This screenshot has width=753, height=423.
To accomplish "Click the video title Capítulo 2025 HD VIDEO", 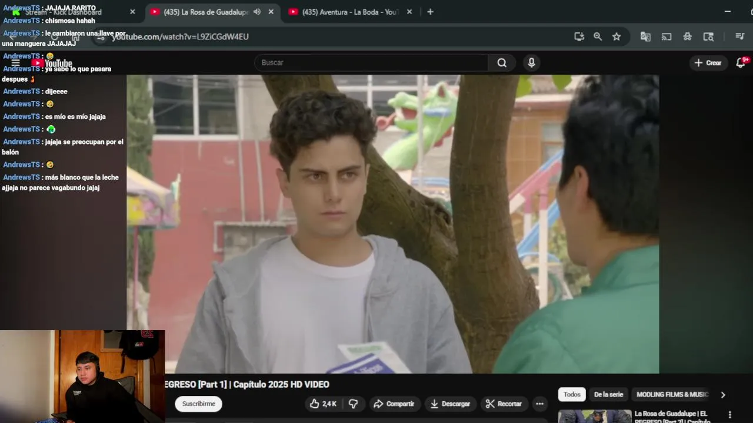I will tap(247, 384).
